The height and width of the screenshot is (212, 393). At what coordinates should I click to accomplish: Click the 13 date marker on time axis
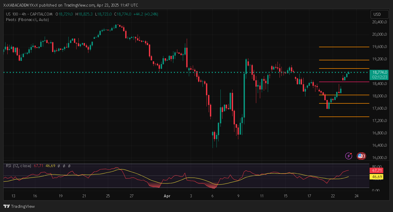(x=13, y=196)
